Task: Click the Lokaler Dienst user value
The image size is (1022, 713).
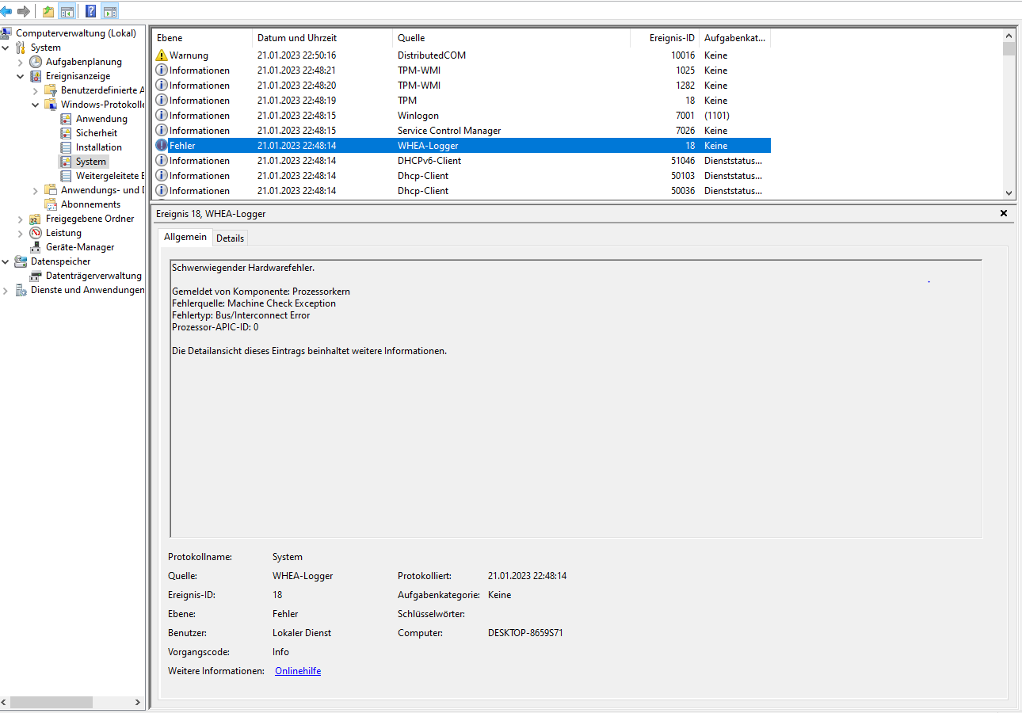Action: point(302,633)
